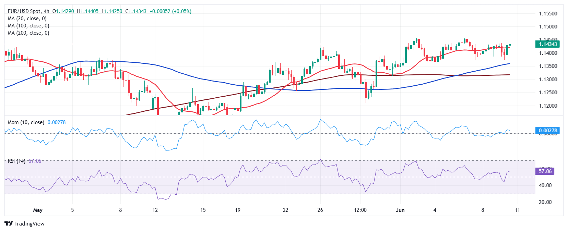Click the TradingView logo icon

(9, 223)
